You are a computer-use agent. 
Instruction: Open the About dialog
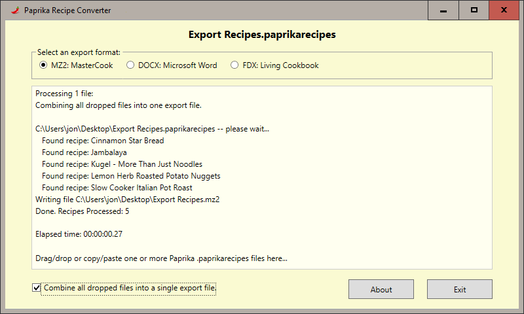381,289
